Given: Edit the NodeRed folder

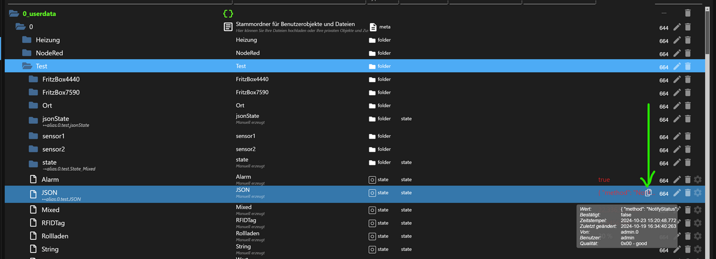Looking at the screenshot, I should pos(677,53).
